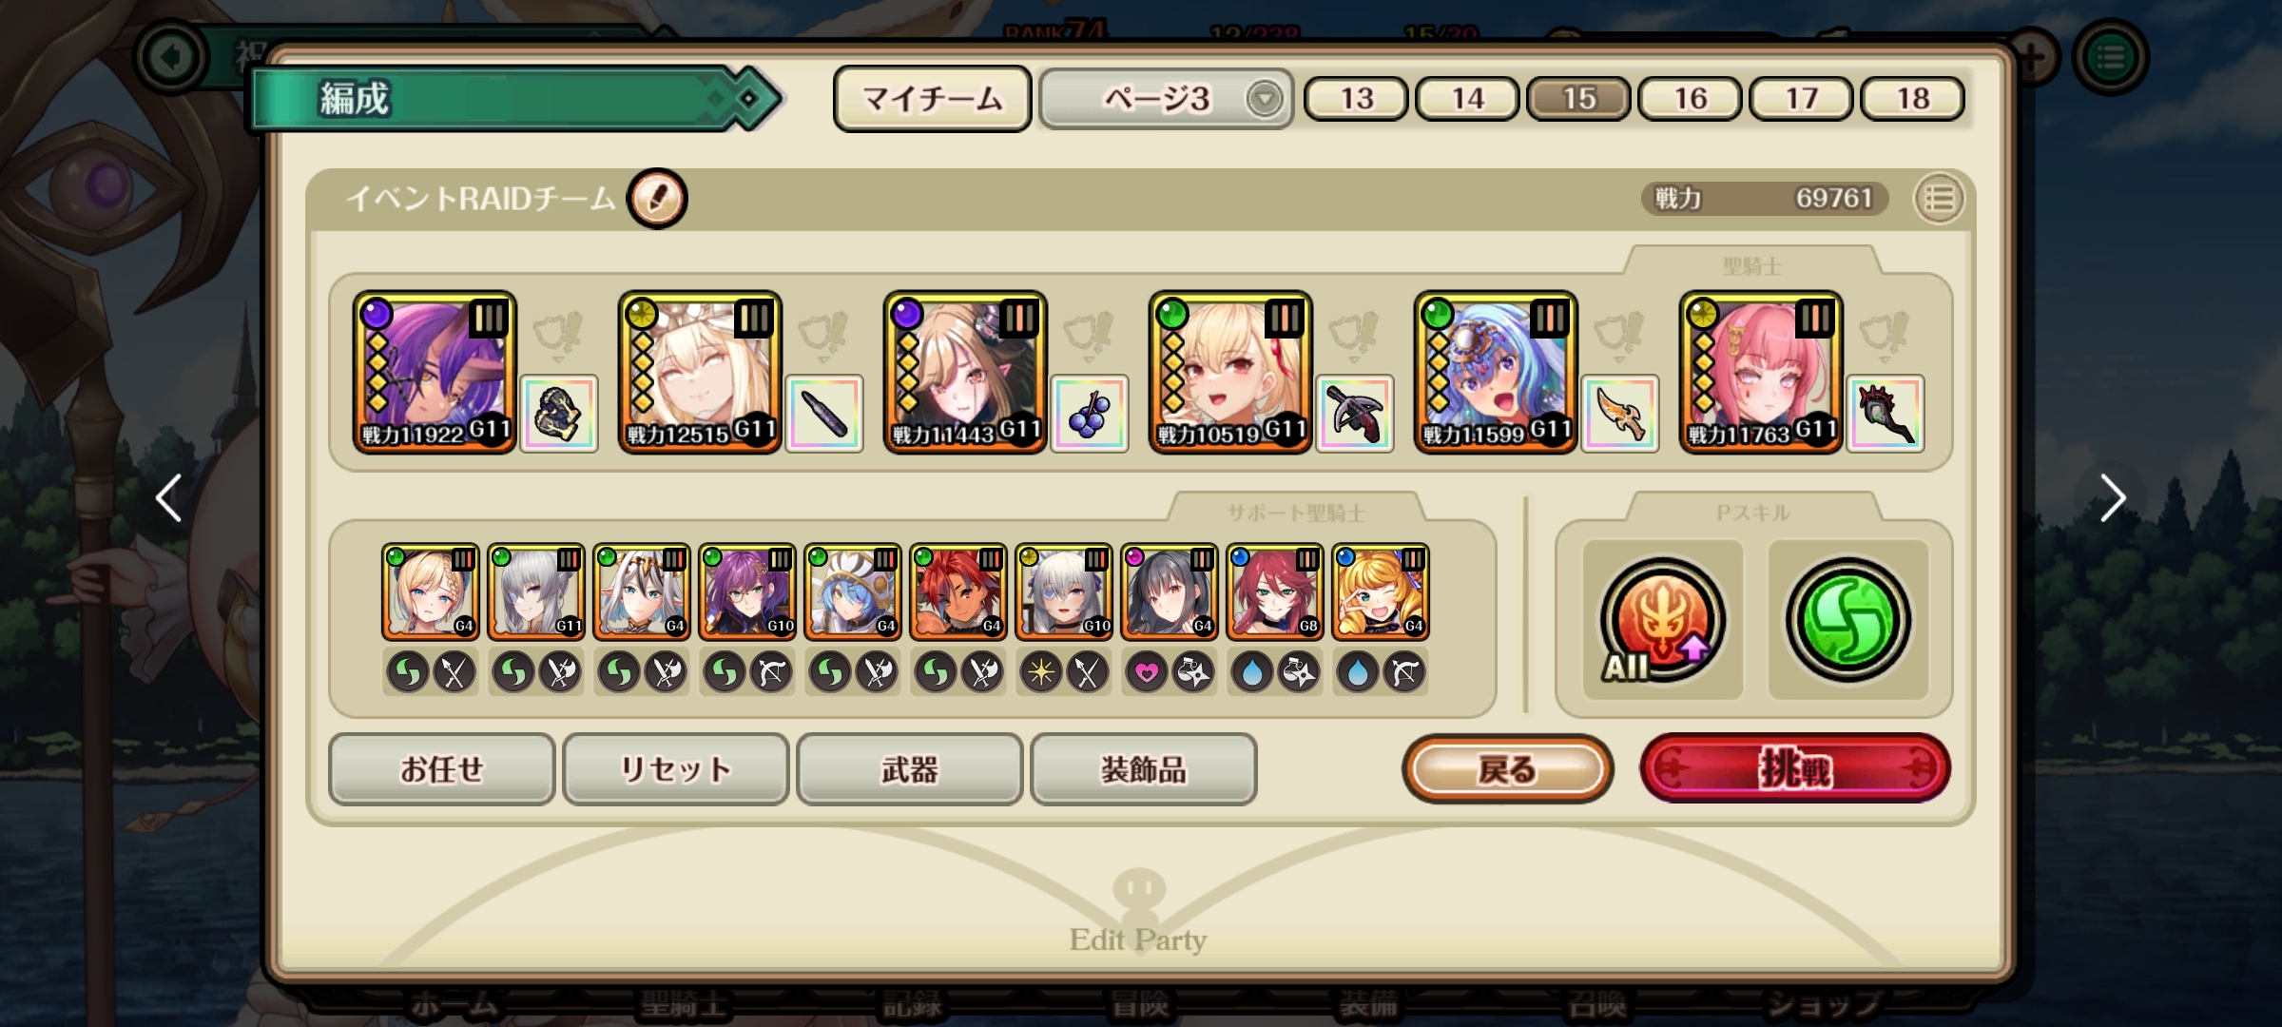Image resolution: width=2282 pixels, height=1027 pixels.
Task: Switch to team tab 13
Action: (1356, 99)
